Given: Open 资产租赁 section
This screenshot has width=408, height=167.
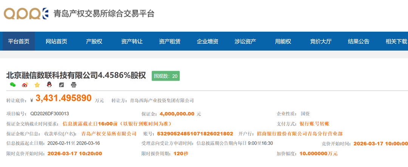Looking at the screenshot, I should 170,41.
